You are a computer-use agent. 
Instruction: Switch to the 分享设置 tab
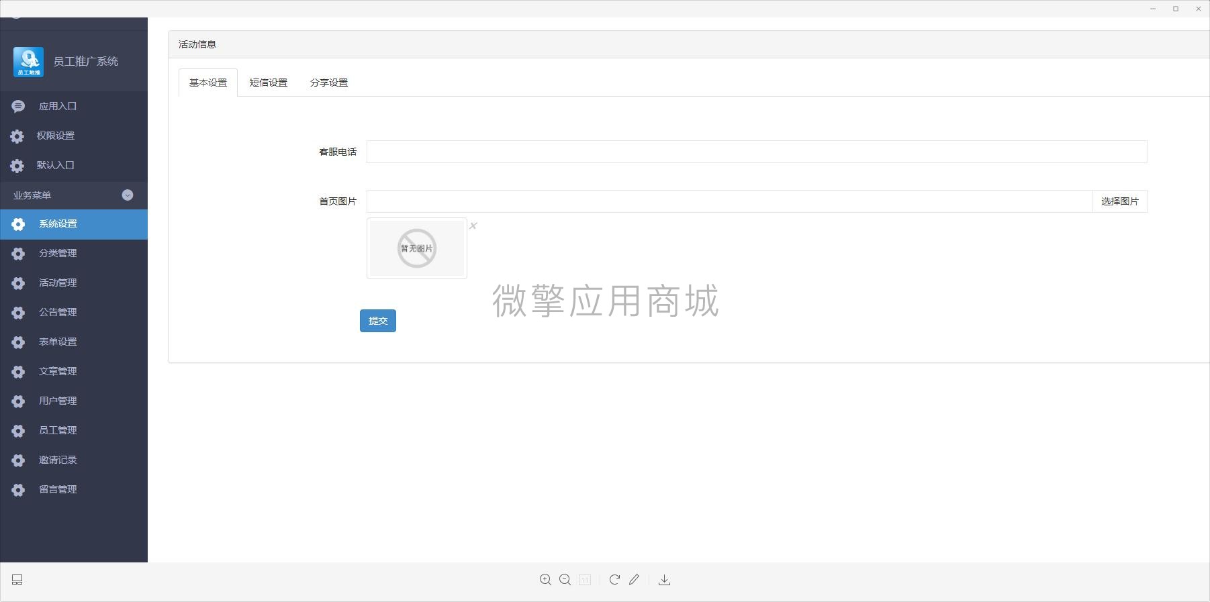[x=329, y=83]
